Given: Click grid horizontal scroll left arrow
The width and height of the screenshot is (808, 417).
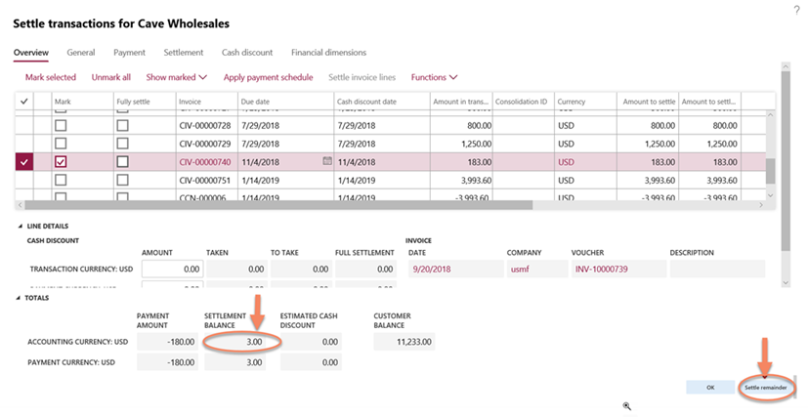Looking at the screenshot, I should 21,205.
